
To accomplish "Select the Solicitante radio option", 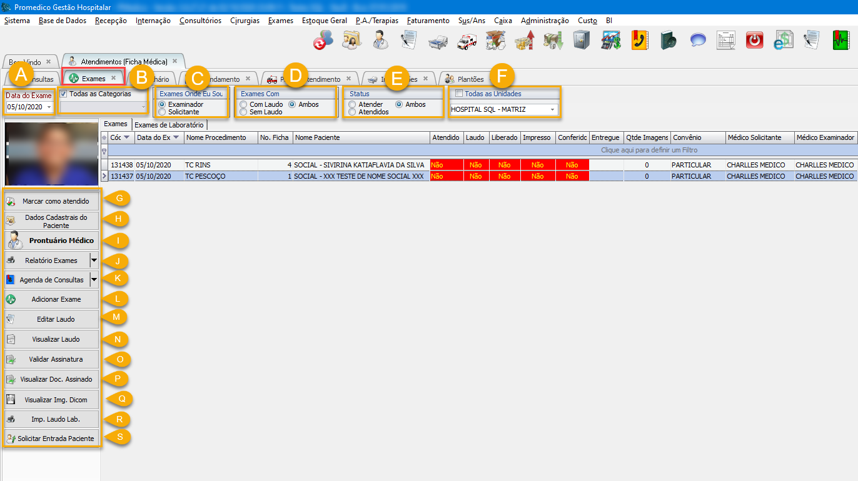I will pos(163,112).
